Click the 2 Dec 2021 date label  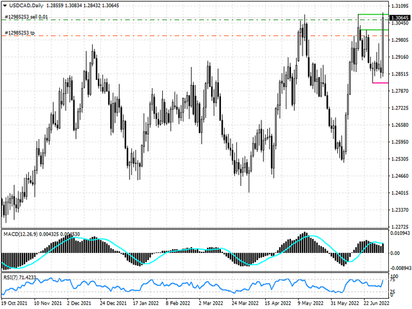[x=79, y=303]
